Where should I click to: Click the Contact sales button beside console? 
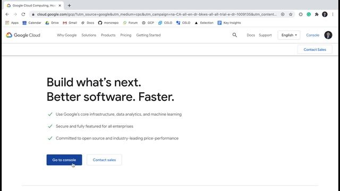click(104, 160)
